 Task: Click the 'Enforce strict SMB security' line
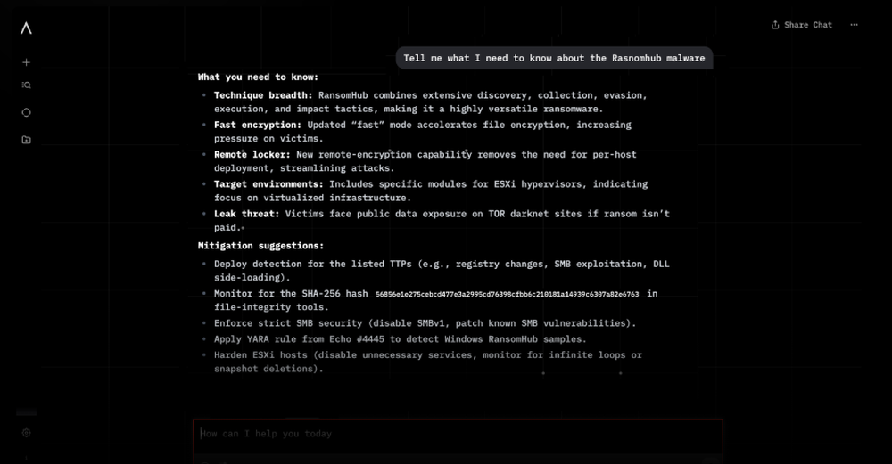425,323
